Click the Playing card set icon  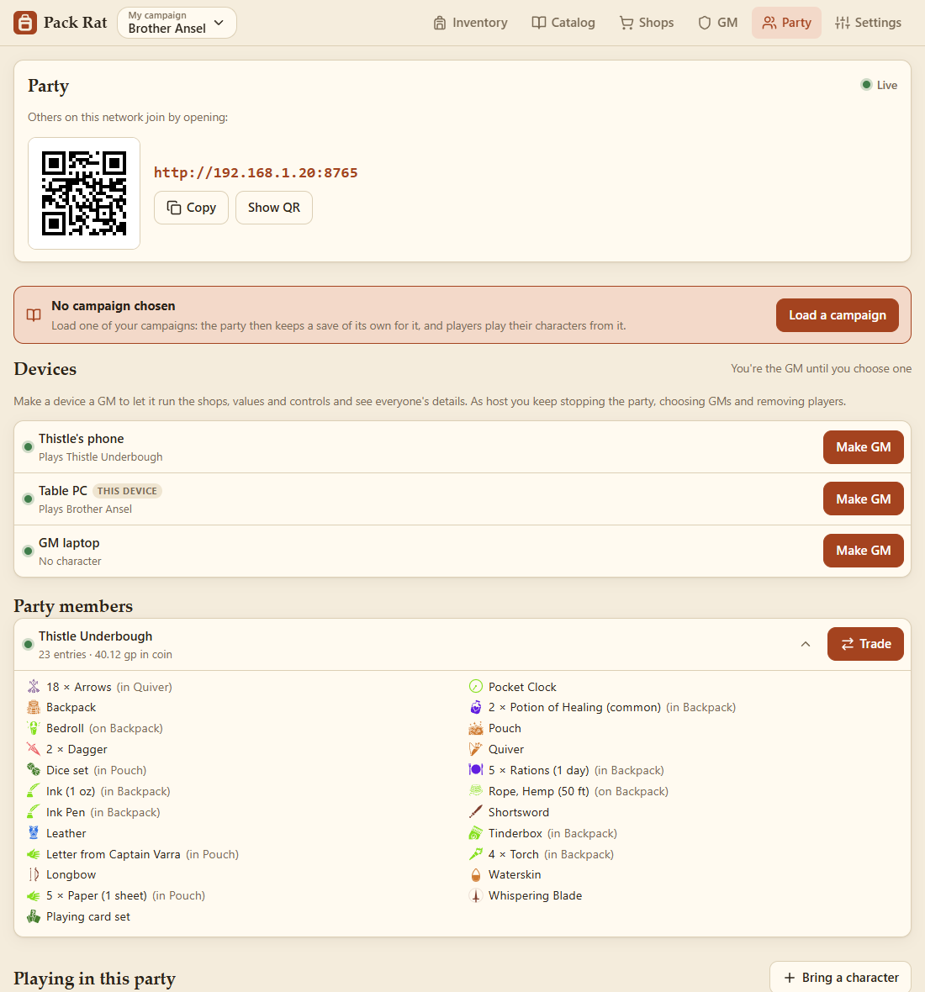[34, 916]
